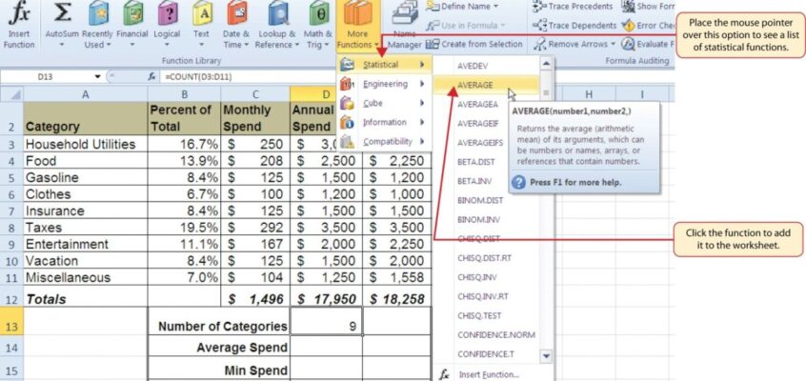This screenshot has width=806, height=381.
Task: Select column B header
Action: point(184,94)
